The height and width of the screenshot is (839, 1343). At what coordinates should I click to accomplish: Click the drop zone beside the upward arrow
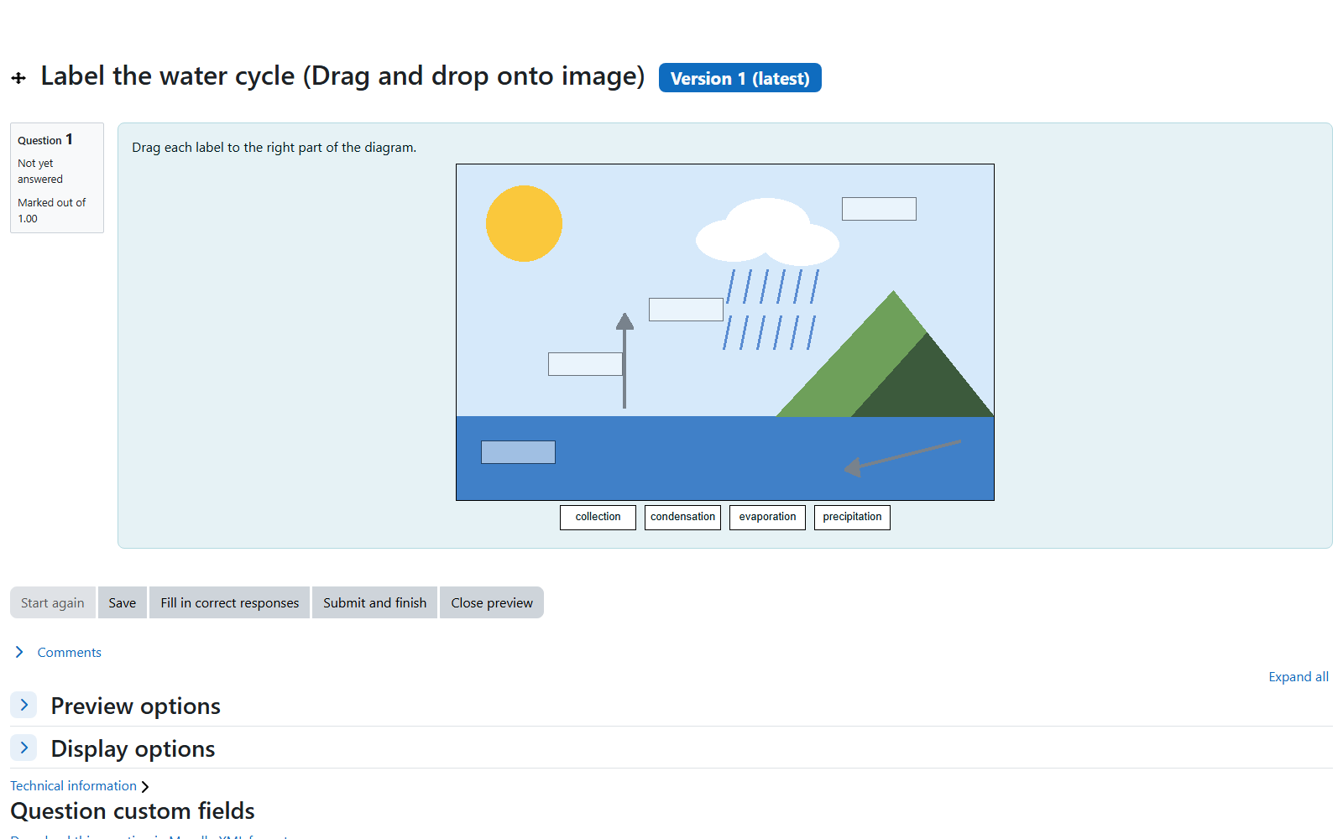tap(585, 364)
